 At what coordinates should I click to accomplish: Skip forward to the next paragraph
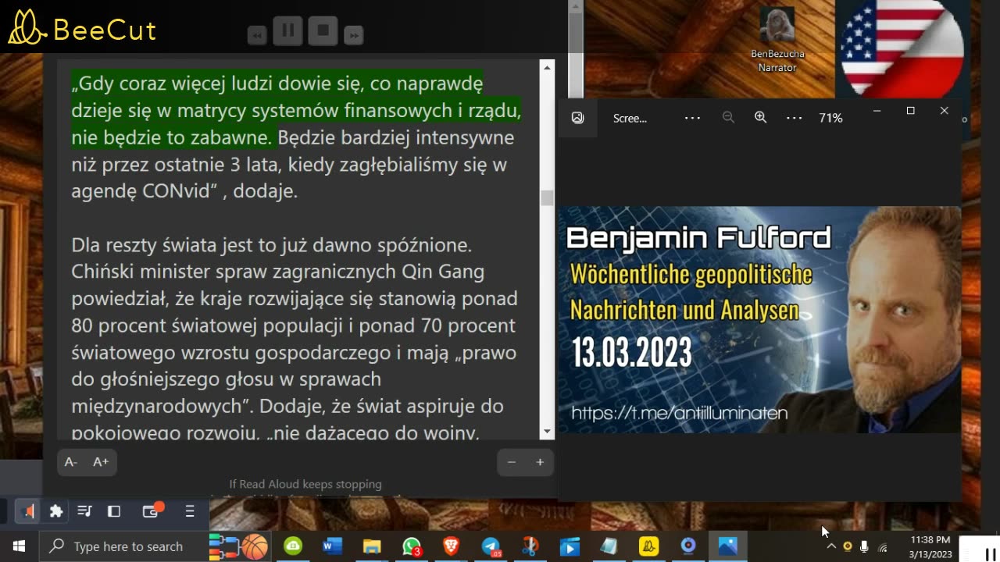(354, 34)
